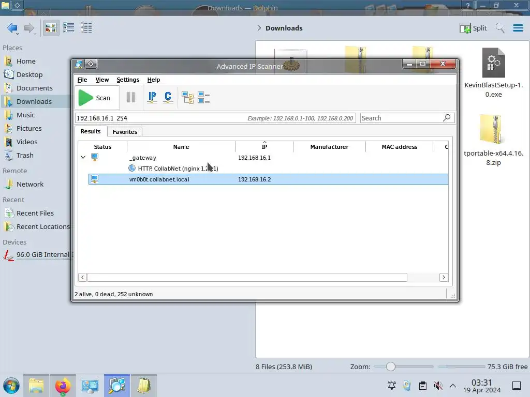This screenshot has width=530, height=397.
Task: Click the HTTP globe service icon
Action: tap(132, 168)
